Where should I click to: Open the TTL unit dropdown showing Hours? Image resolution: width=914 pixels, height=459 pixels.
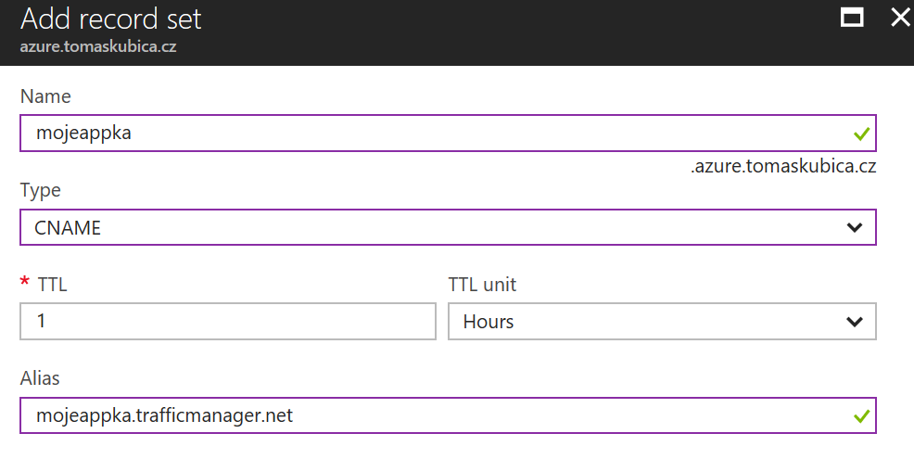pos(662,322)
